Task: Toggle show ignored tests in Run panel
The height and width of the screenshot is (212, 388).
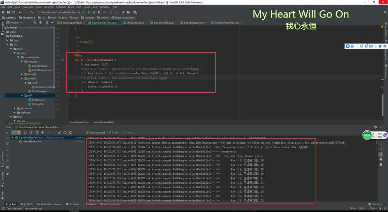Action: point(19,133)
